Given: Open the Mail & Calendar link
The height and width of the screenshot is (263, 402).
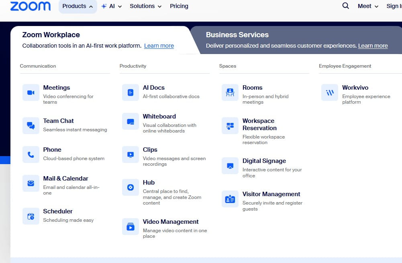Looking at the screenshot, I should [x=65, y=179].
